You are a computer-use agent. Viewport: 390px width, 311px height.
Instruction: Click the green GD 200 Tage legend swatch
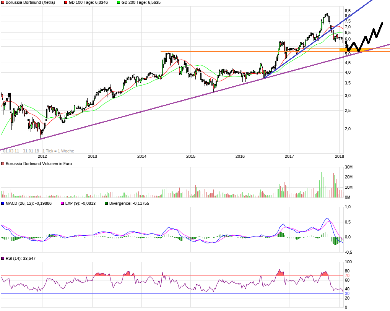(119, 3)
